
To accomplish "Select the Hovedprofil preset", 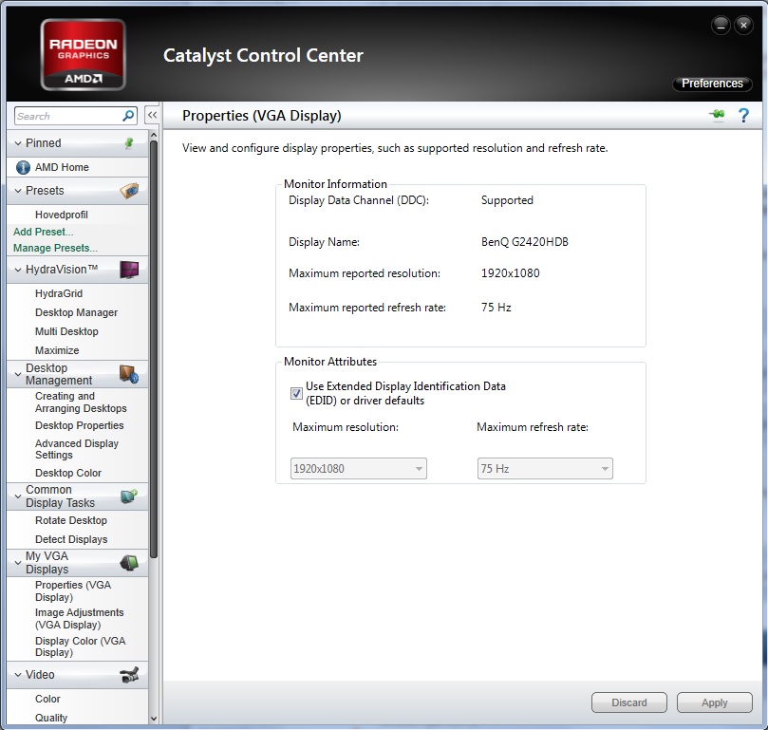I will tap(61, 215).
